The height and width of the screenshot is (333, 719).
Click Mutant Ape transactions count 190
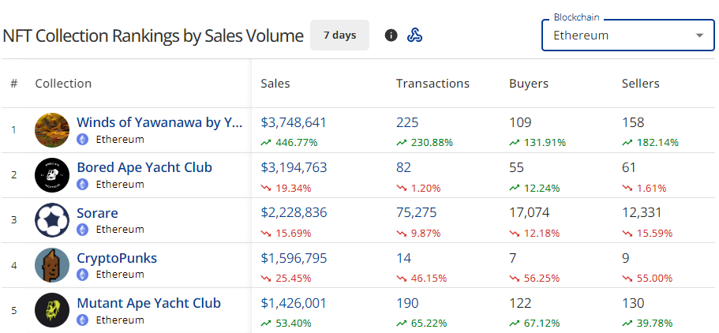407,303
